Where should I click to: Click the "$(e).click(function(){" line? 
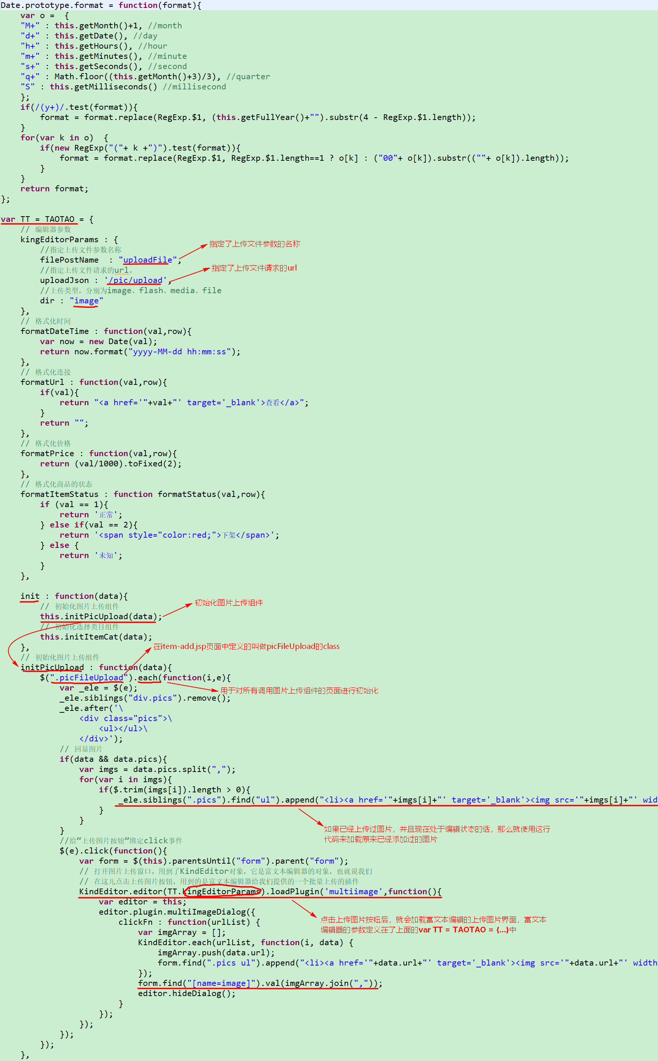pos(113,851)
